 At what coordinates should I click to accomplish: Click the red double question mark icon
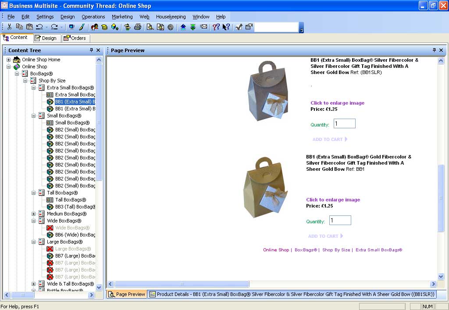pyautogui.click(x=216, y=27)
